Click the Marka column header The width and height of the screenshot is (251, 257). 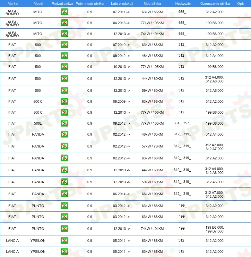tap(13, 4)
